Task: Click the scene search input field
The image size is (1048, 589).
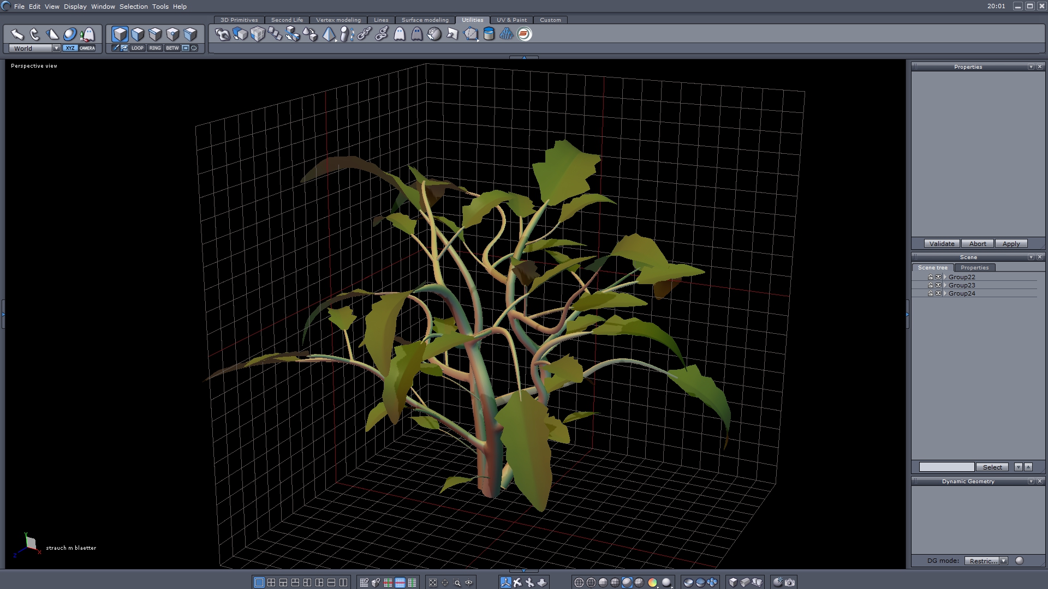Action: pos(946,467)
